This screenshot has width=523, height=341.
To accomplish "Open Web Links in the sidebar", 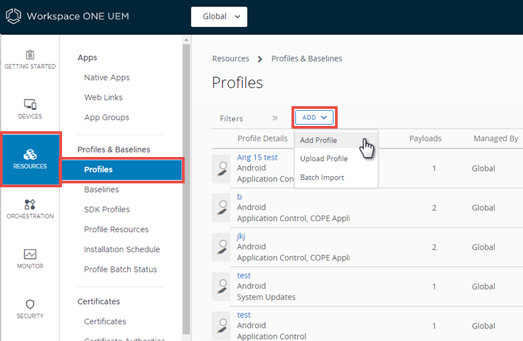I will coord(104,98).
